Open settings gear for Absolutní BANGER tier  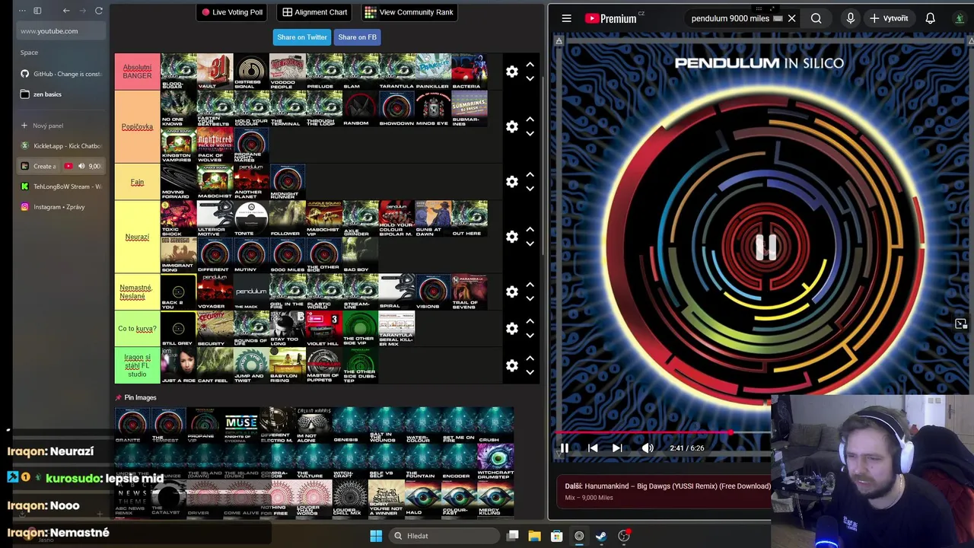pos(512,72)
